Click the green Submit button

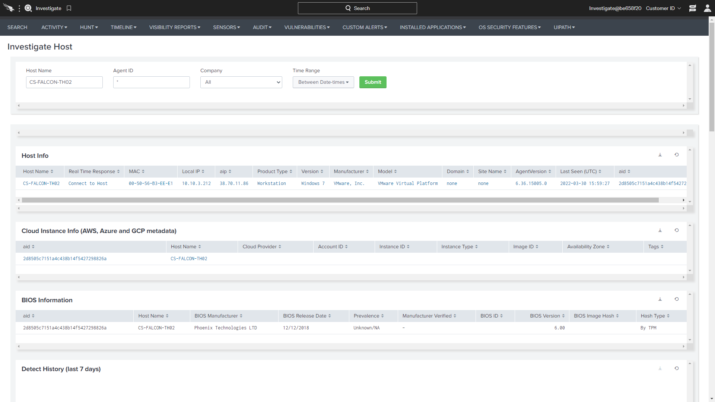373,82
